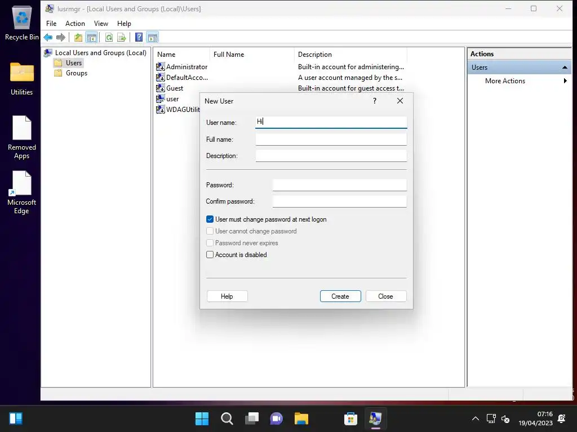577x432 pixels.
Task: Click the Refresh toolbar icon
Action: tap(109, 37)
